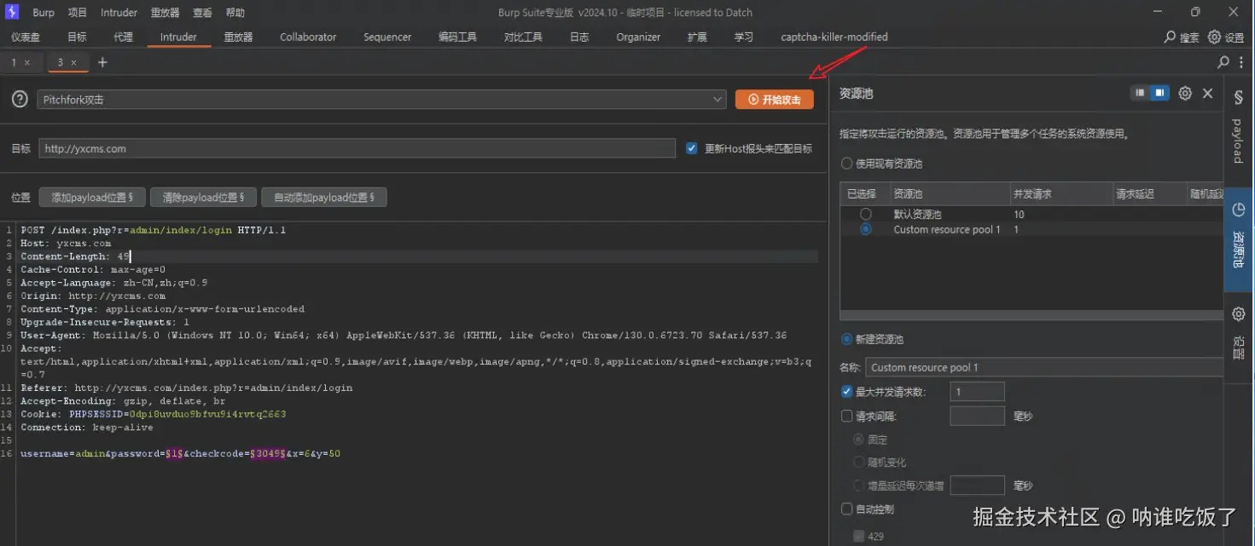Open the 帮助 menu
1255x546 pixels.
pyautogui.click(x=235, y=13)
